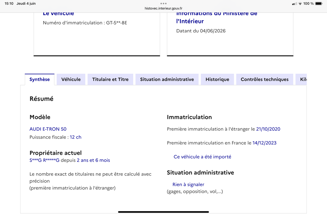
Task: Tap the Wi-Fi status icon
Action: pyautogui.click(x=300, y=4)
